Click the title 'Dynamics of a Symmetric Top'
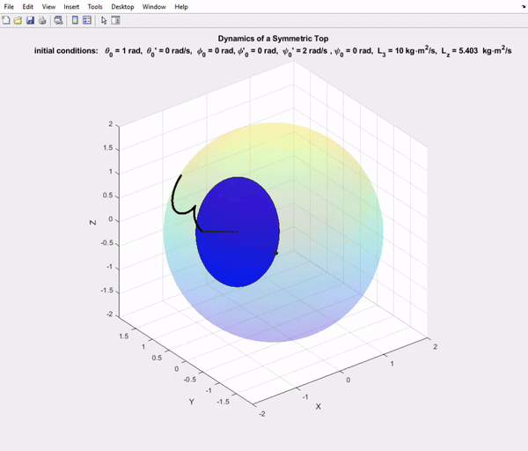Image resolution: width=528 pixels, height=451 pixels. pyautogui.click(x=273, y=39)
